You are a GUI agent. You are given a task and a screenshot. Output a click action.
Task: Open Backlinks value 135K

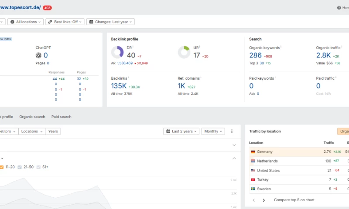coord(119,86)
